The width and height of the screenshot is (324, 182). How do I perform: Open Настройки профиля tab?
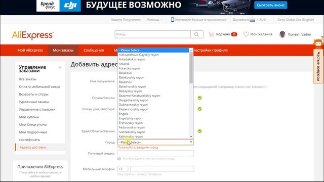coord(211,50)
